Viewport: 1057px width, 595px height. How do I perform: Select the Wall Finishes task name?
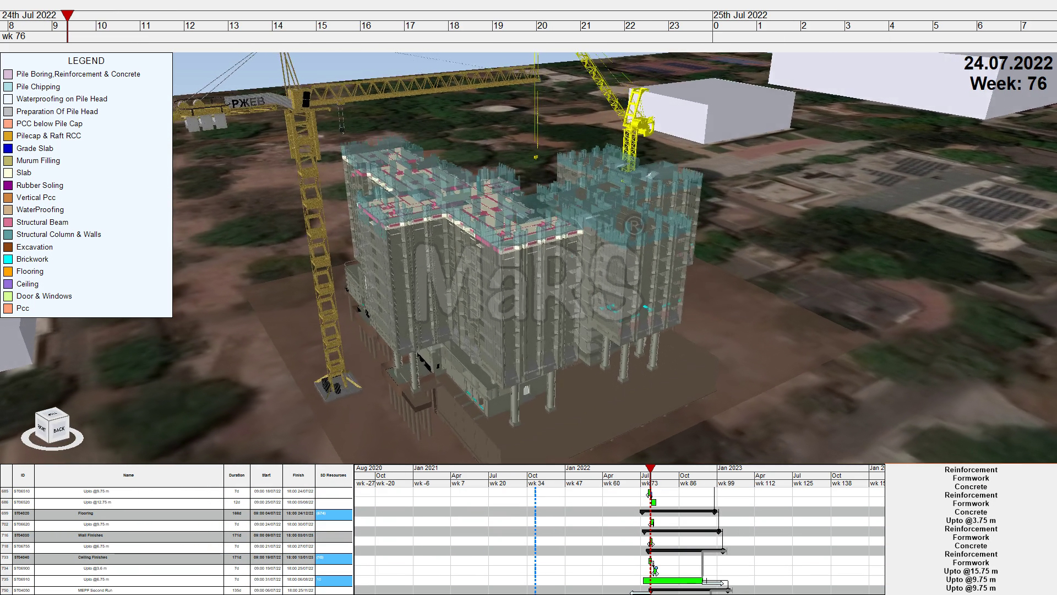[90, 535]
